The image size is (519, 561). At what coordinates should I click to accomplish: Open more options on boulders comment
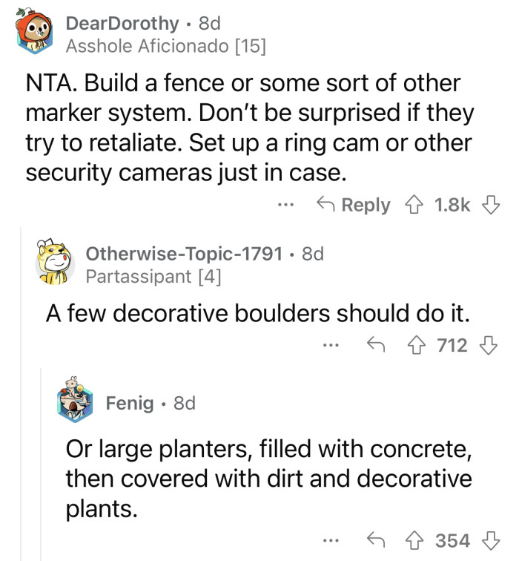point(331,344)
